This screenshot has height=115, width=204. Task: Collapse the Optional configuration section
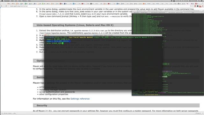click(35, 61)
